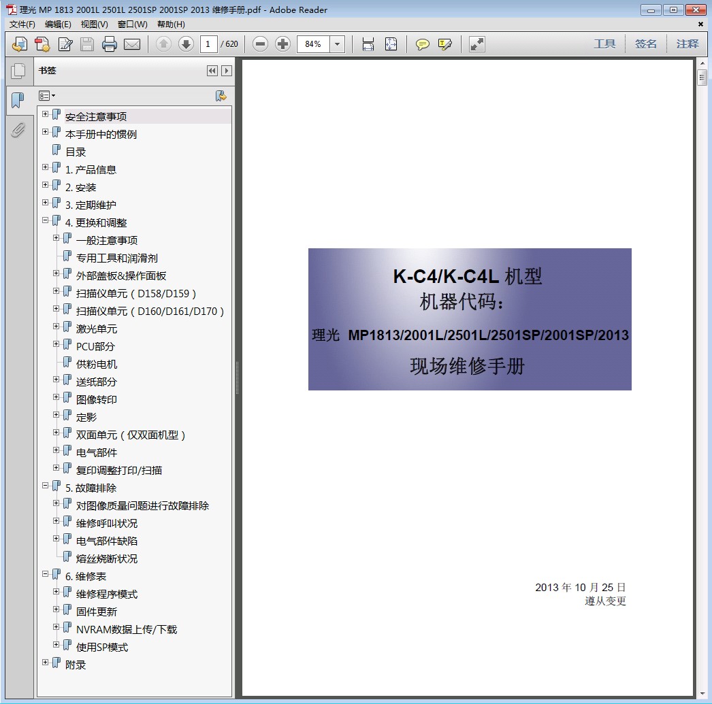Expand the 安全注意事项 bookmark
Viewport: 712px width, 704px height.
(x=46, y=114)
